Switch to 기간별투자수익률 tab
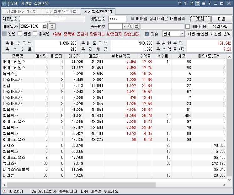 click(61, 11)
